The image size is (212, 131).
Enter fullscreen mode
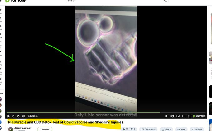click(x=189, y=116)
